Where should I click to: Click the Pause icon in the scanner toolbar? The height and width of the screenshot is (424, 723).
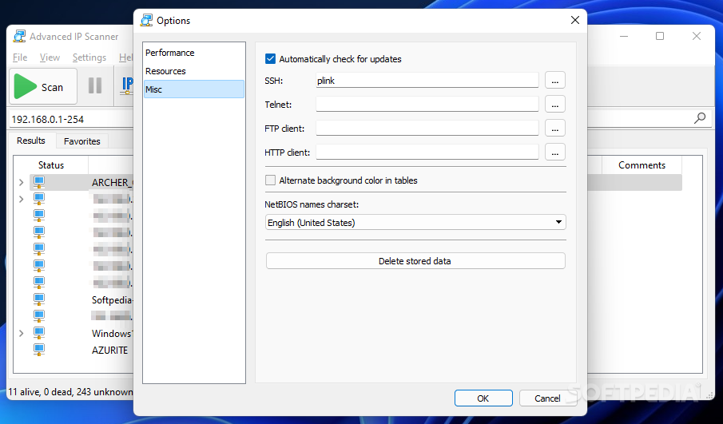(x=95, y=85)
